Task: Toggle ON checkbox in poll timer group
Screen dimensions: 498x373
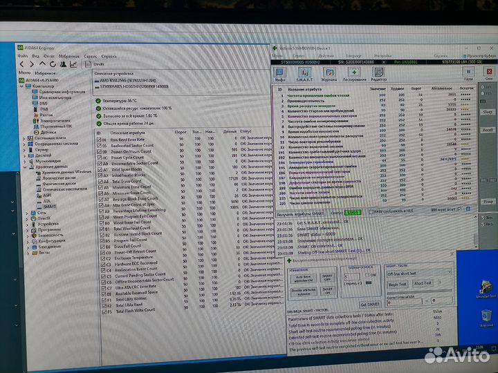Action: (367, 275)
